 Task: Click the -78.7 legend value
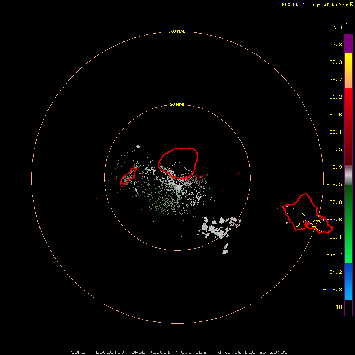(x=334, y=255)
